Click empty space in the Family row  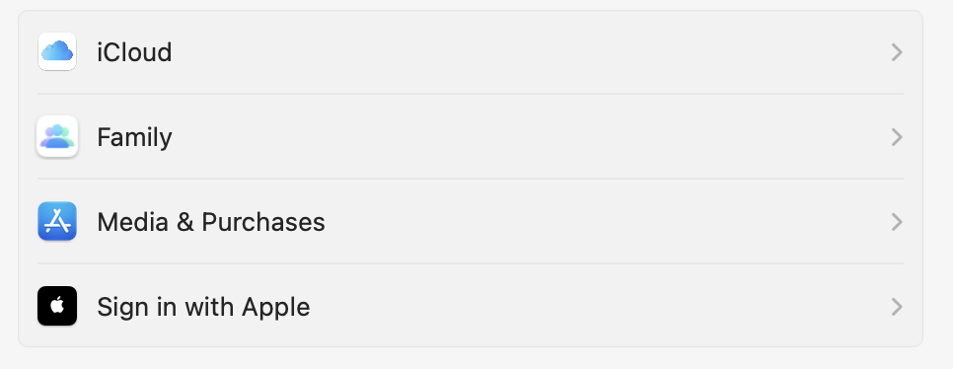[529, 137]
